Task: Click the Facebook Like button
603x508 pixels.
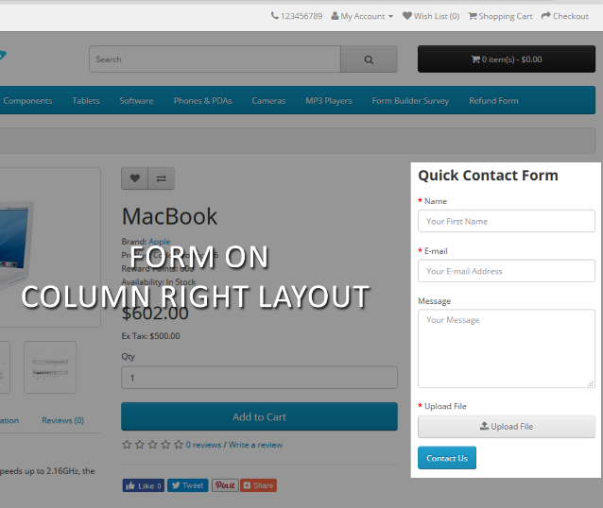Action: tap(144, 485)
